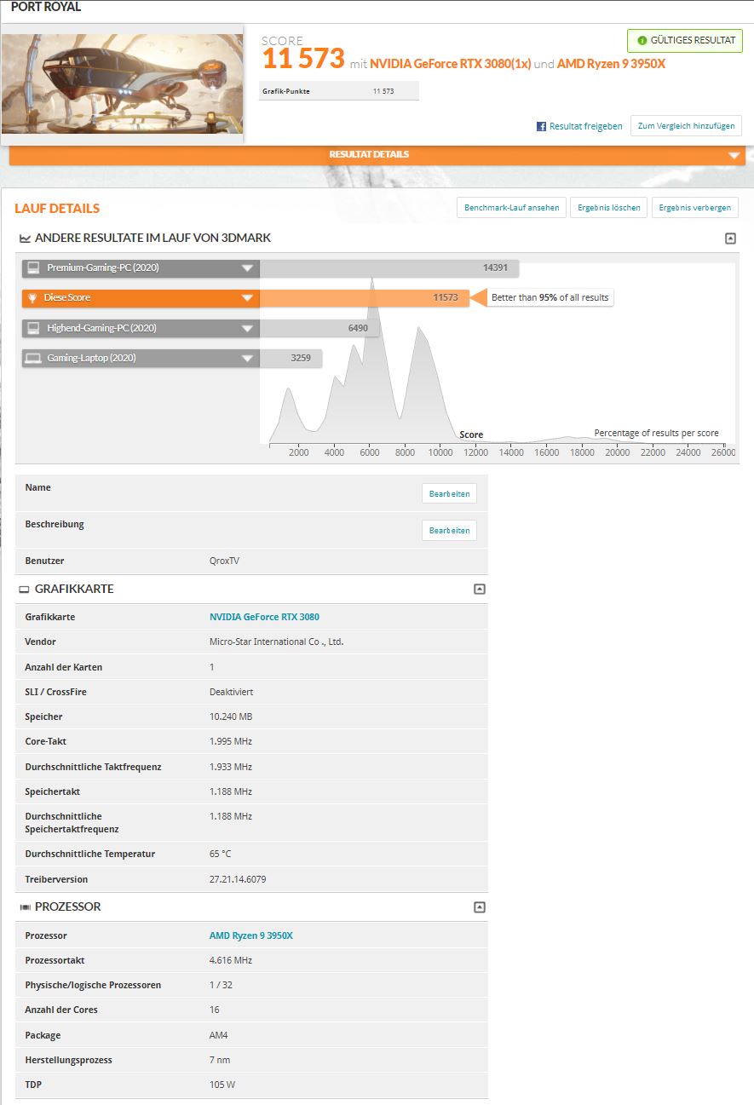Viewport: 754px width, 1105px height.
Task: Click username QroxTV
Action: click(225, 561)
